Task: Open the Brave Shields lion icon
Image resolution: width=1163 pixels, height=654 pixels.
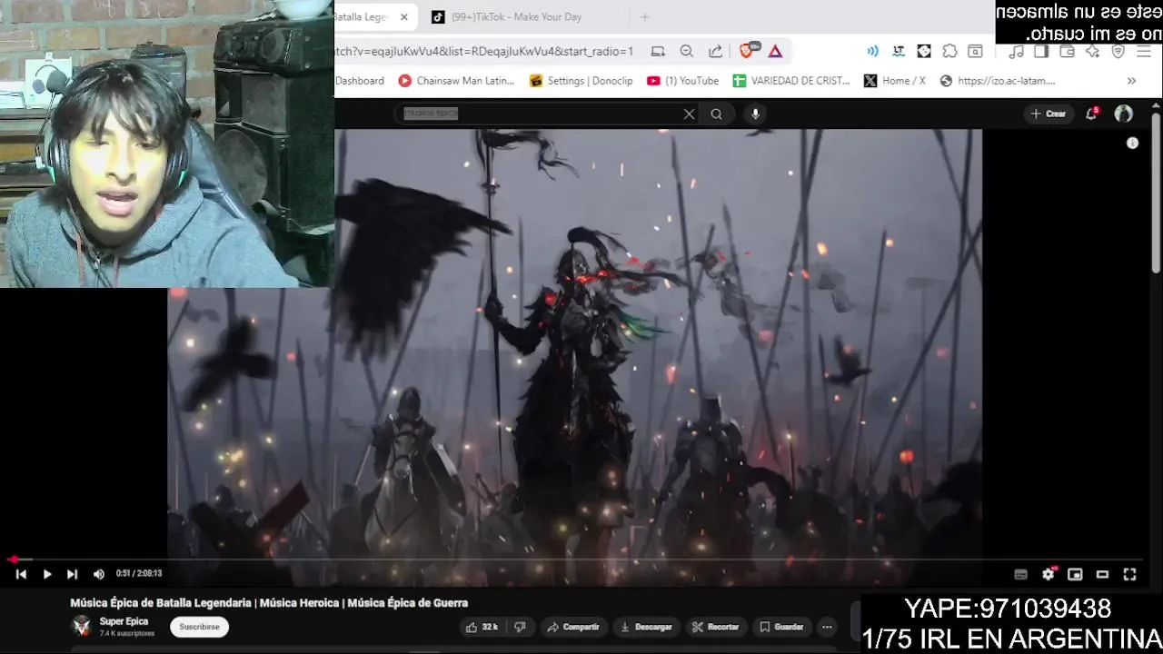Action: (746, 52)
